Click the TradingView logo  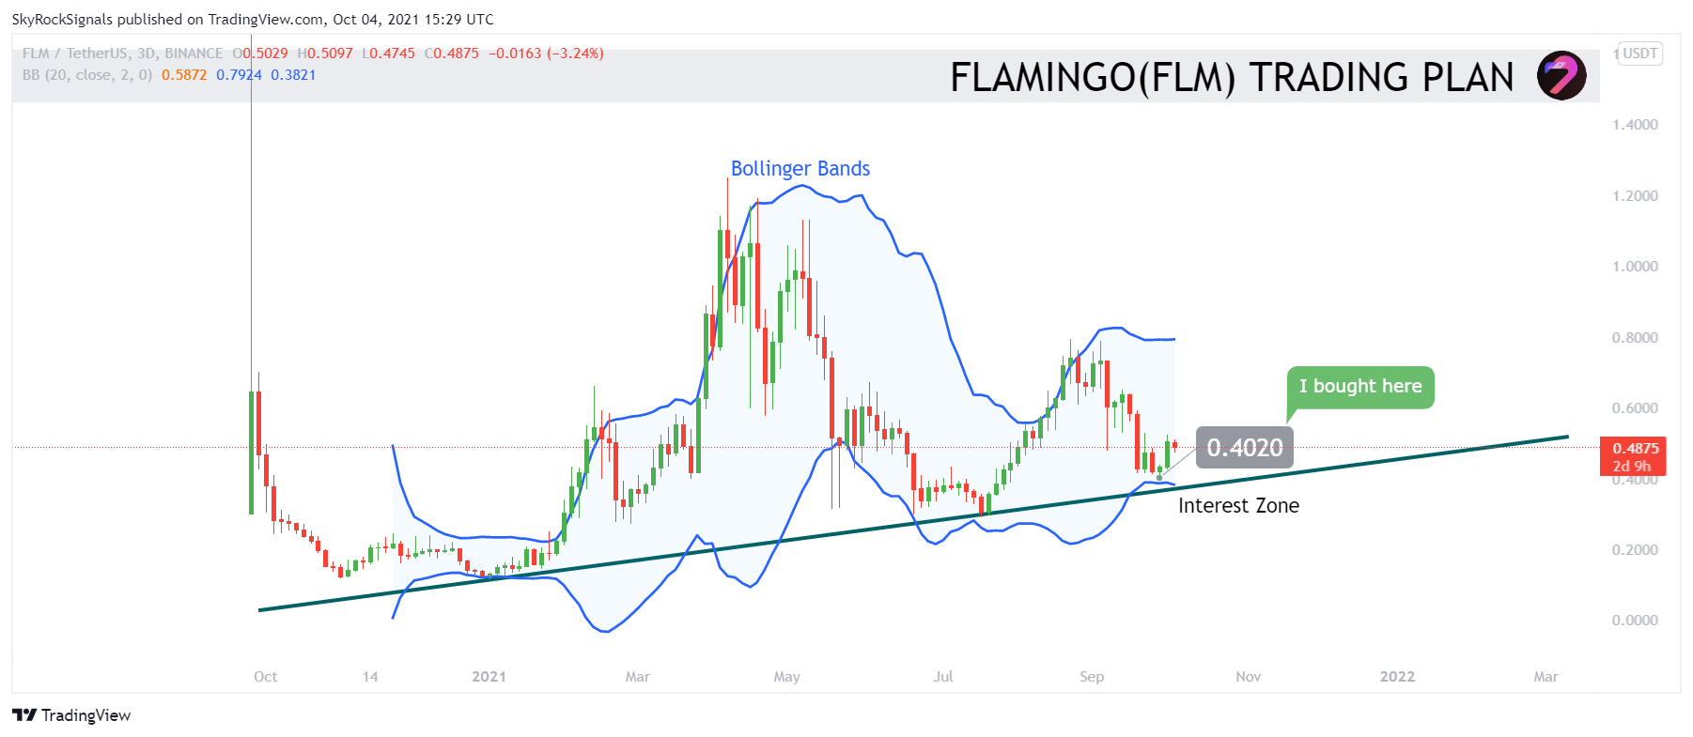[x=72, y=715]
